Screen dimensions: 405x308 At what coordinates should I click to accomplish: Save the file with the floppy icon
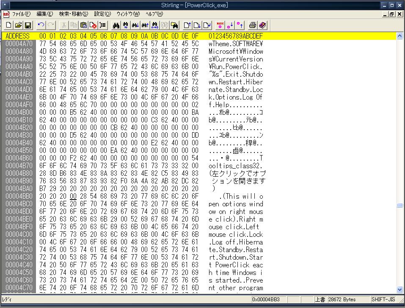pos(28,25)
